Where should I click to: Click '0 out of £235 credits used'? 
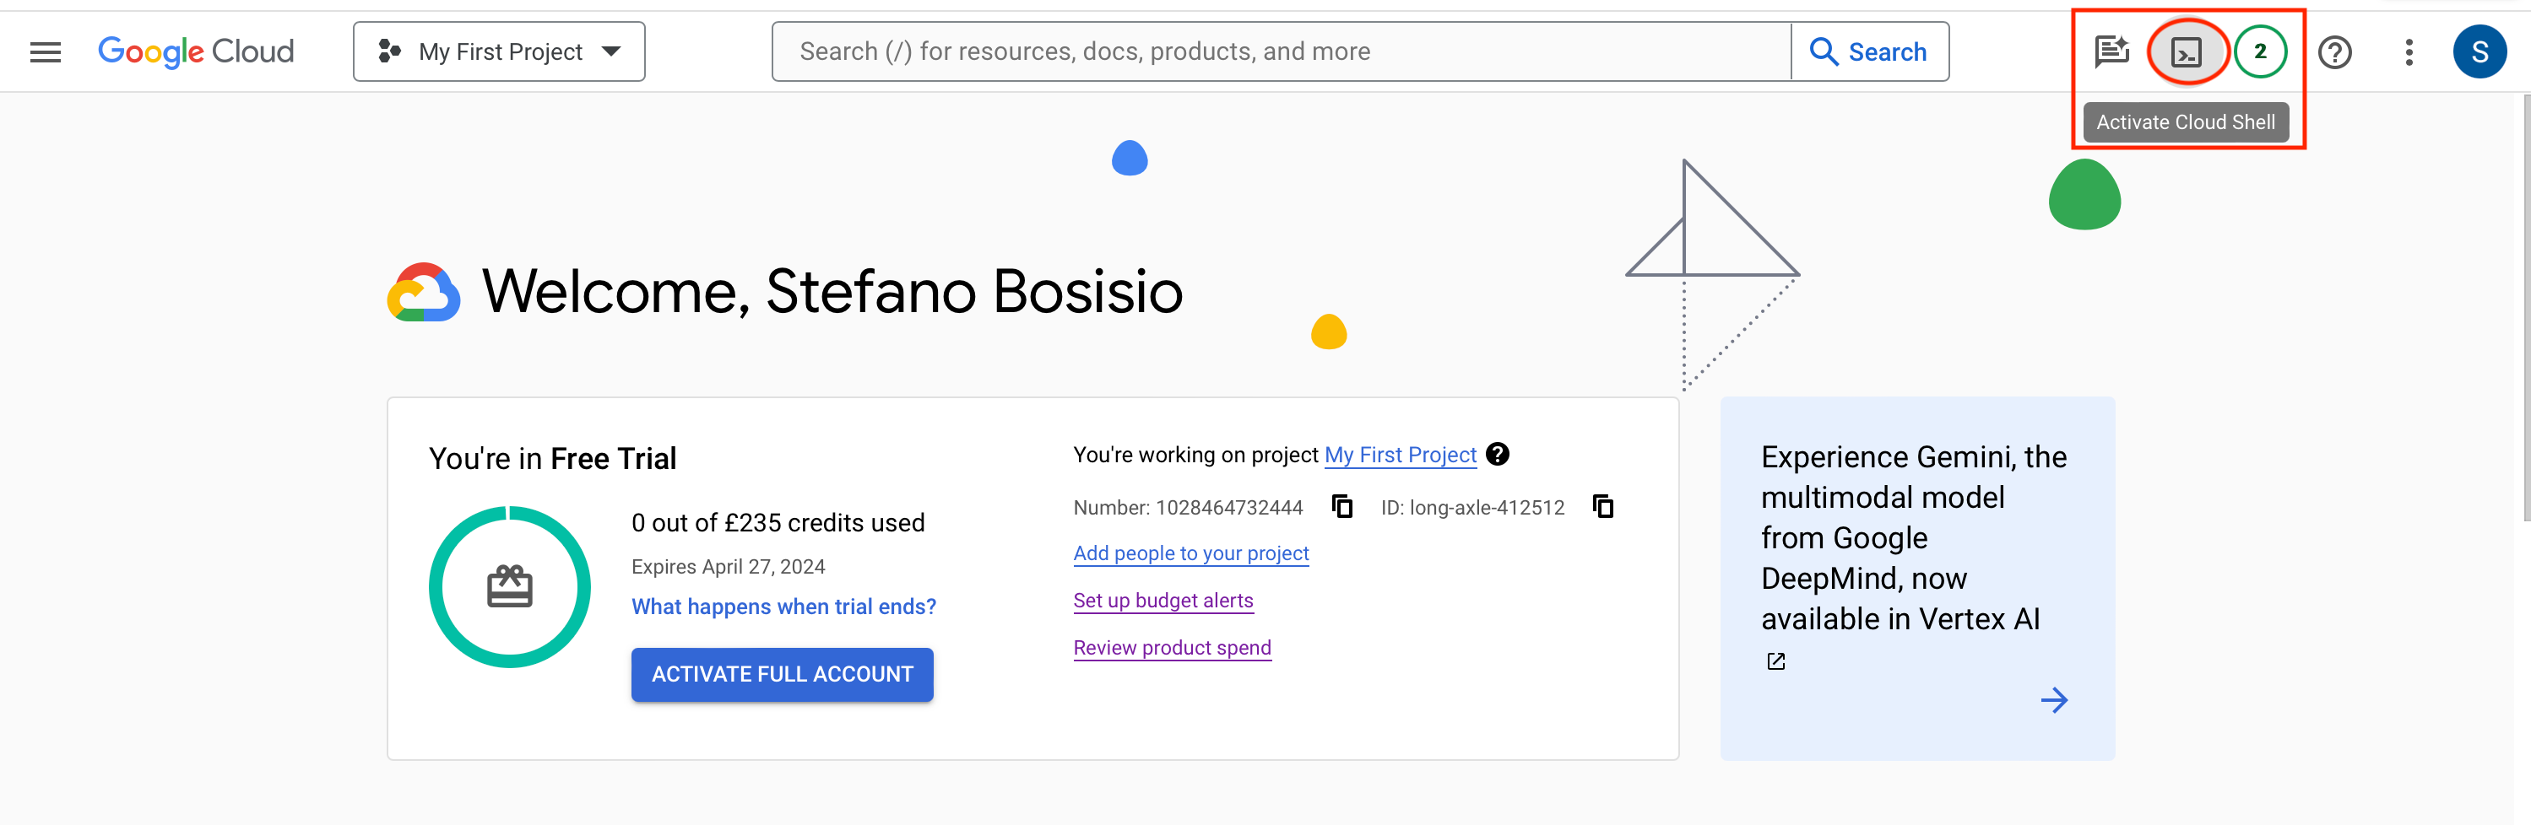tap(778, 522)
